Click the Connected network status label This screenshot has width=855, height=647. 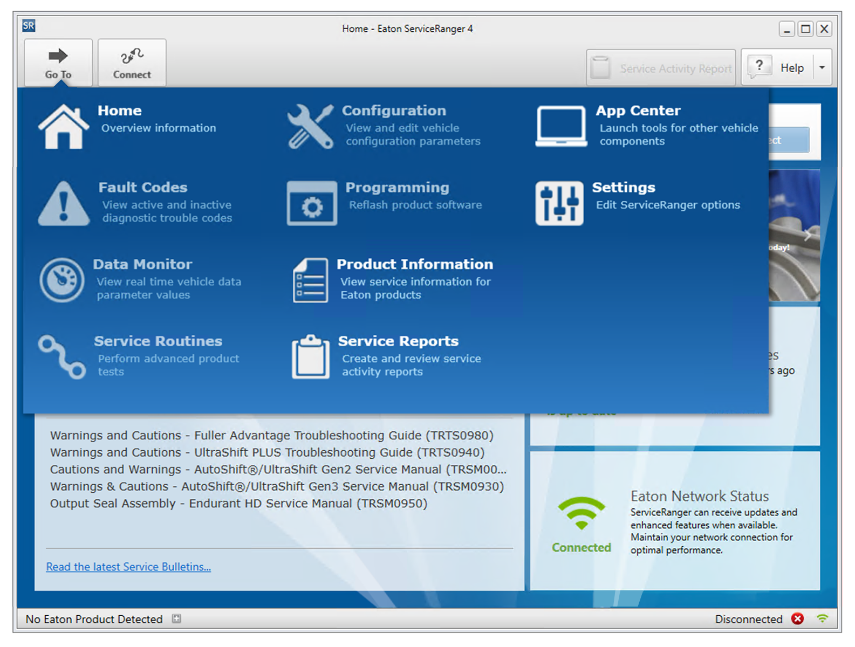pos(582,547)
